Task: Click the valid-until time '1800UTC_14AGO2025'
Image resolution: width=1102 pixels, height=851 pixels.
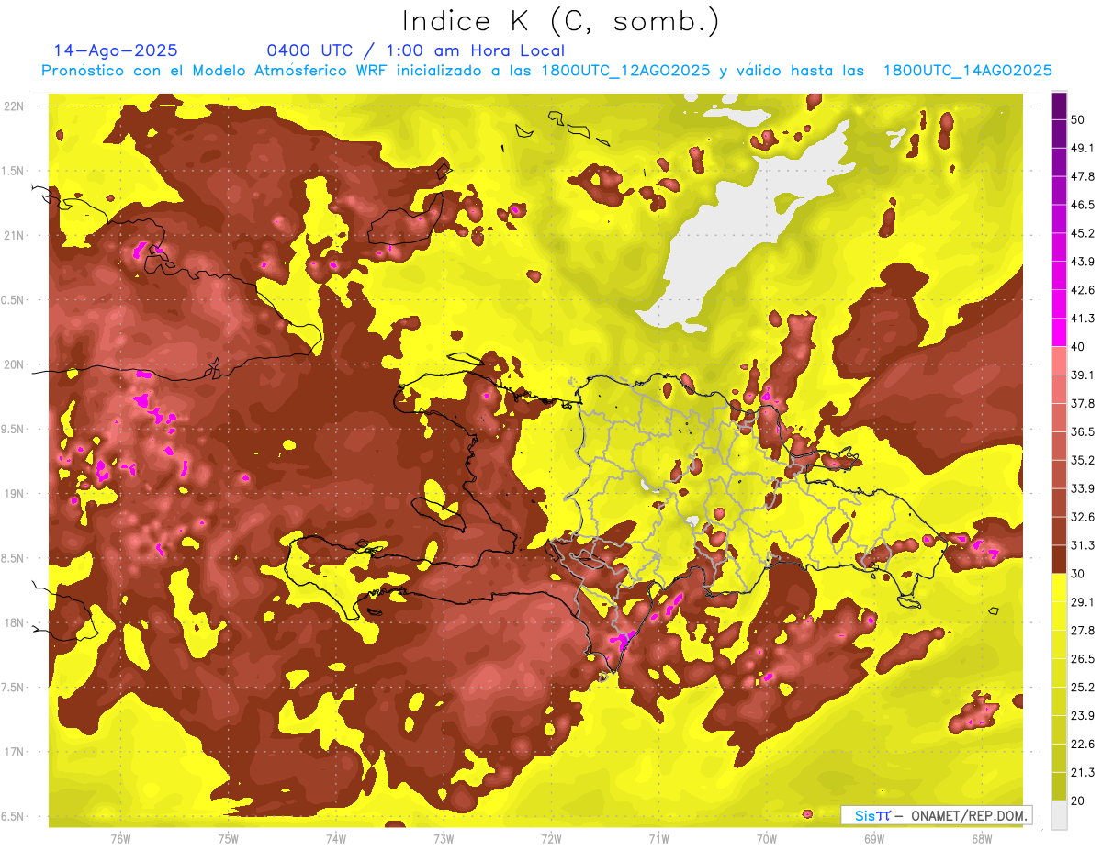Action: 967,71
